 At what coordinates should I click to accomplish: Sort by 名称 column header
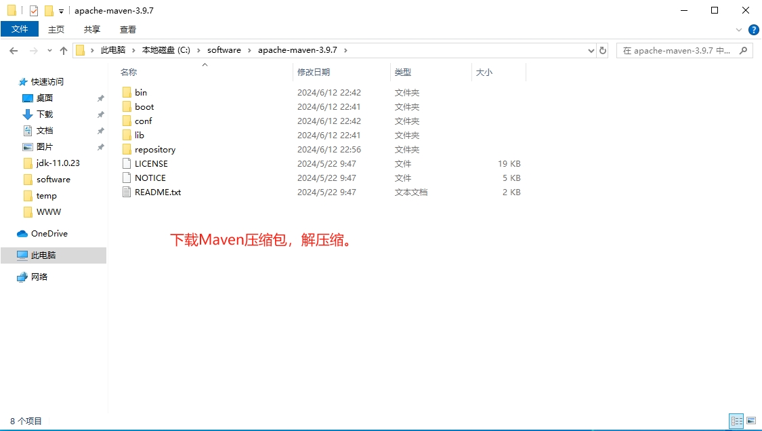(x=129, y=72)
